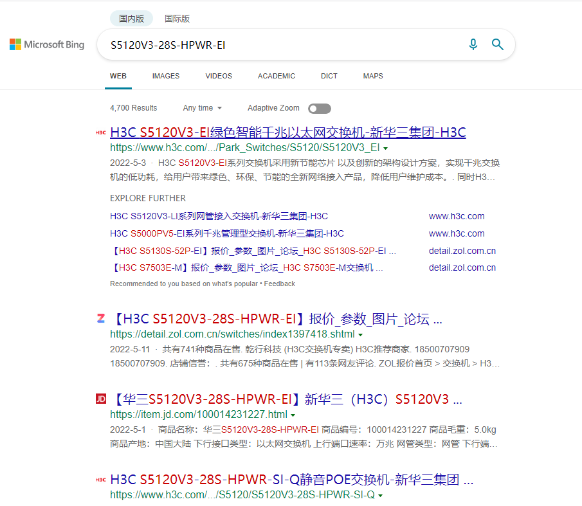The height and width of the screenshot is (506, 582).
Task: Click the magnifier search icon
Action: [497, 44]
